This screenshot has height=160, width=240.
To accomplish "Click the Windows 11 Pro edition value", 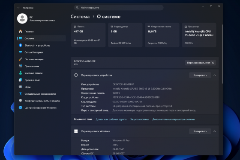I will (121, 140).
